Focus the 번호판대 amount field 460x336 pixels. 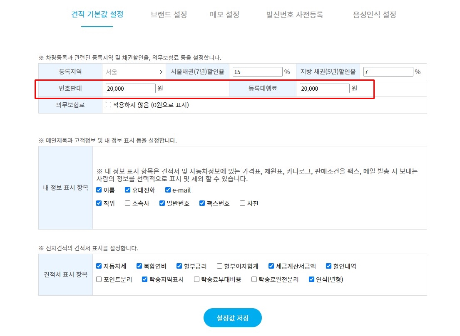pos(130,89)
